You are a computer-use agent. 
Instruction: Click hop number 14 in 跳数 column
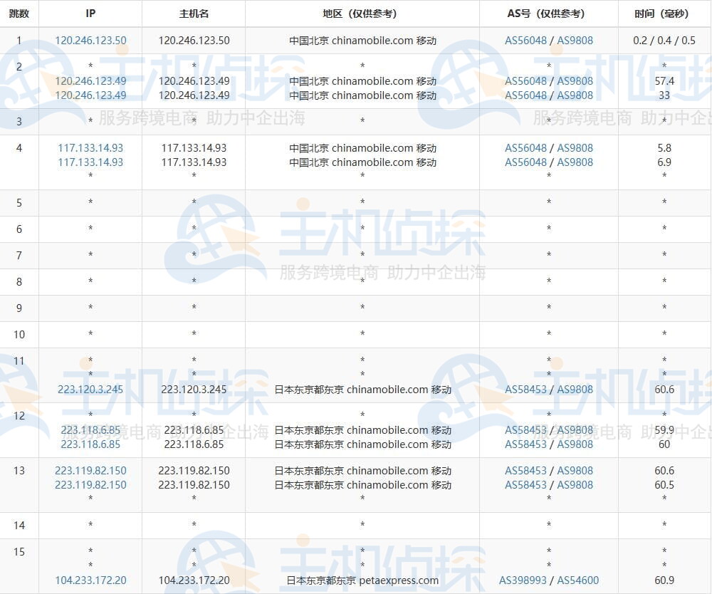(19, 526)
